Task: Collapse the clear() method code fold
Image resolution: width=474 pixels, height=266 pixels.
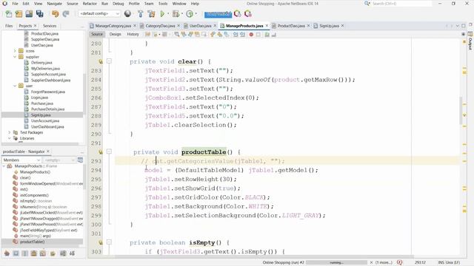Action: [109, 61]
